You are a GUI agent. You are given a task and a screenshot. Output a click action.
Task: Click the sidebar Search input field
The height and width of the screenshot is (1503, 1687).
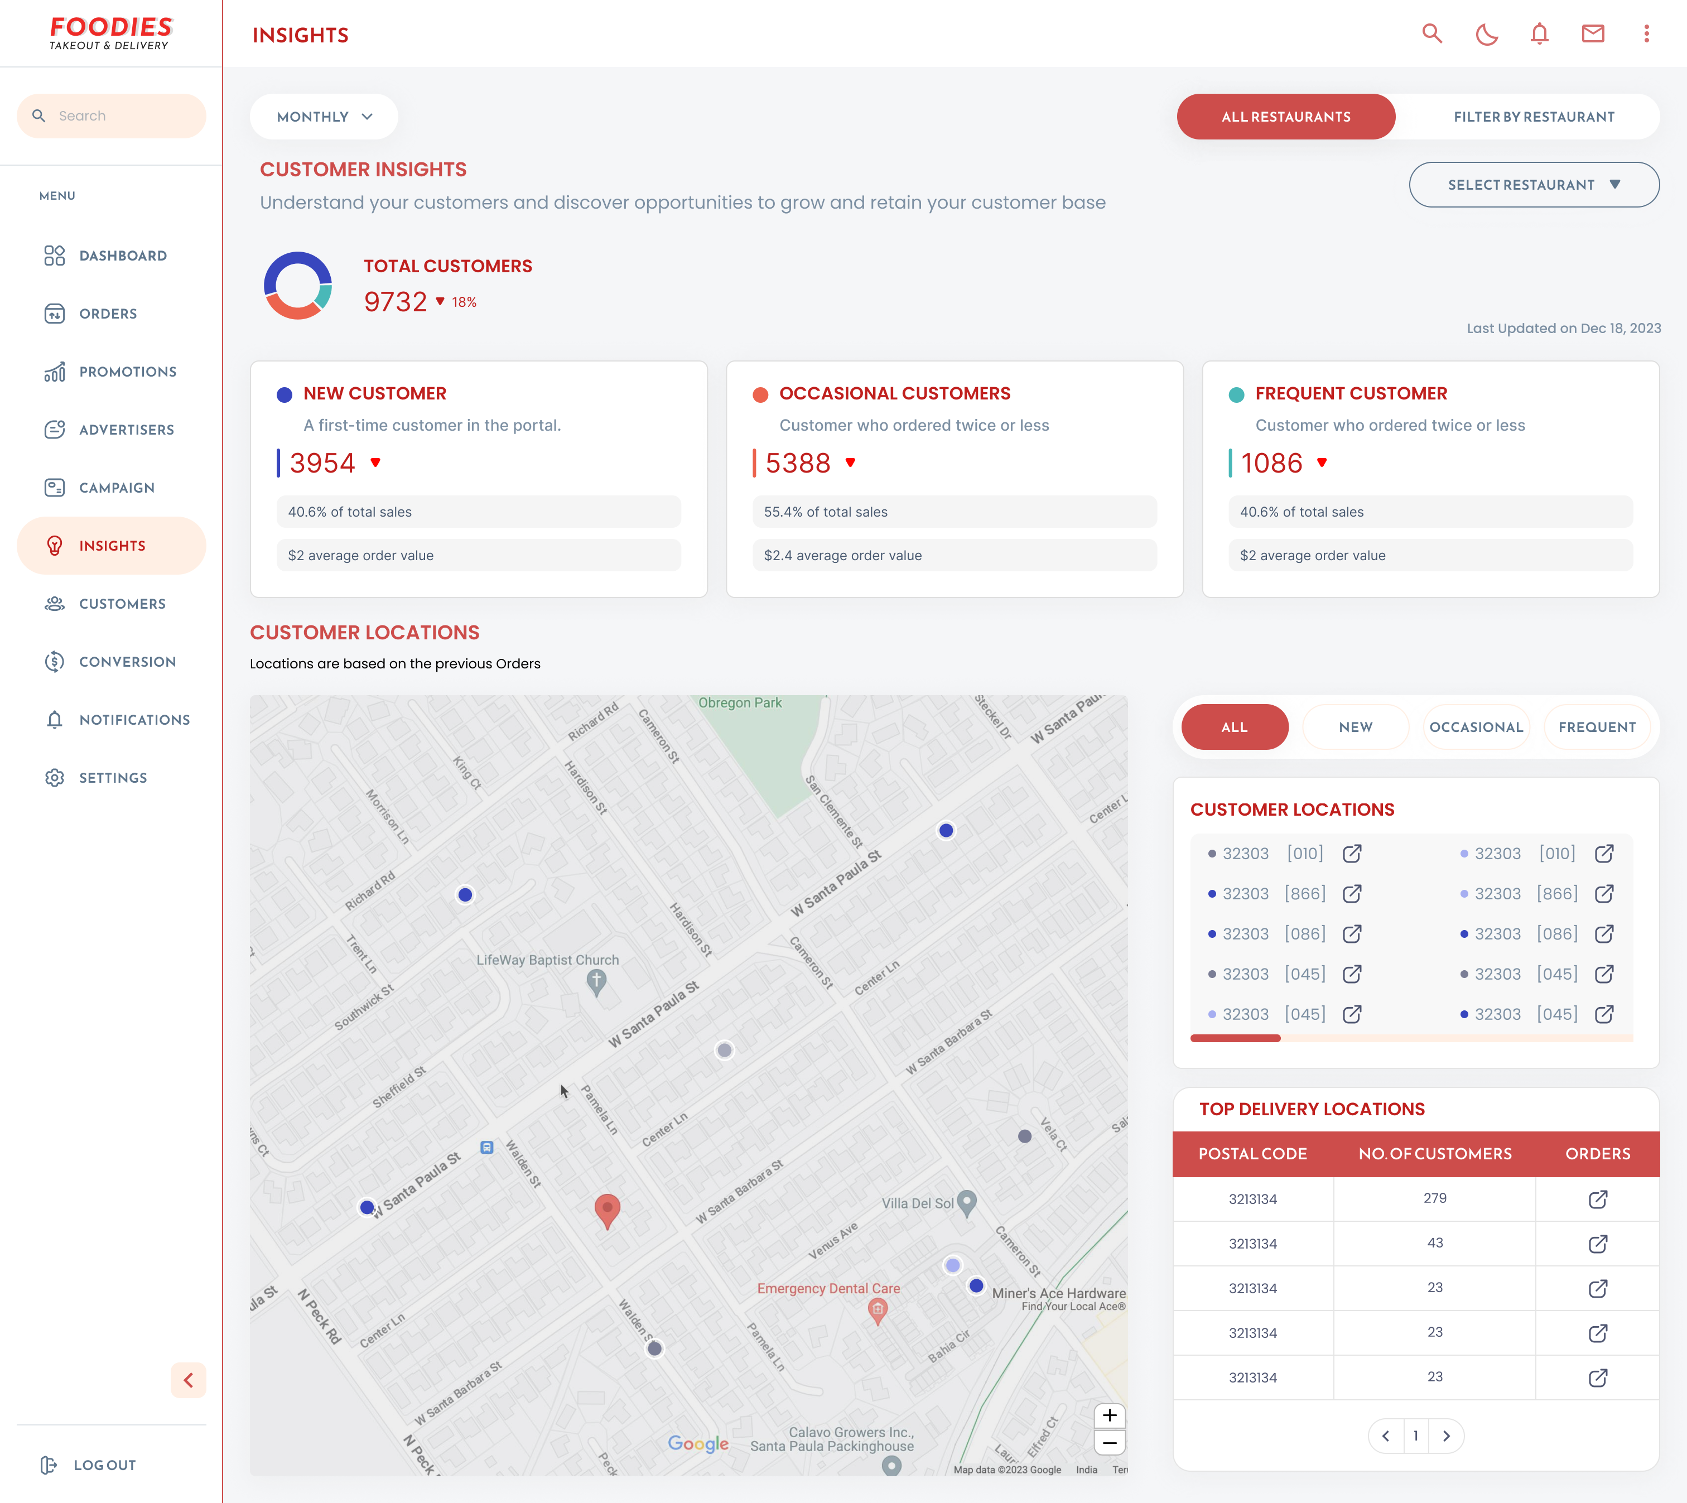point(124,115)
